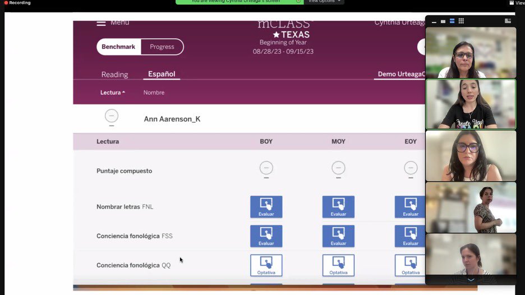Viewport: 525px width, 295px height.
Task: Click the Conciencia fonológica QQ label
Action: tap(133, 265)
